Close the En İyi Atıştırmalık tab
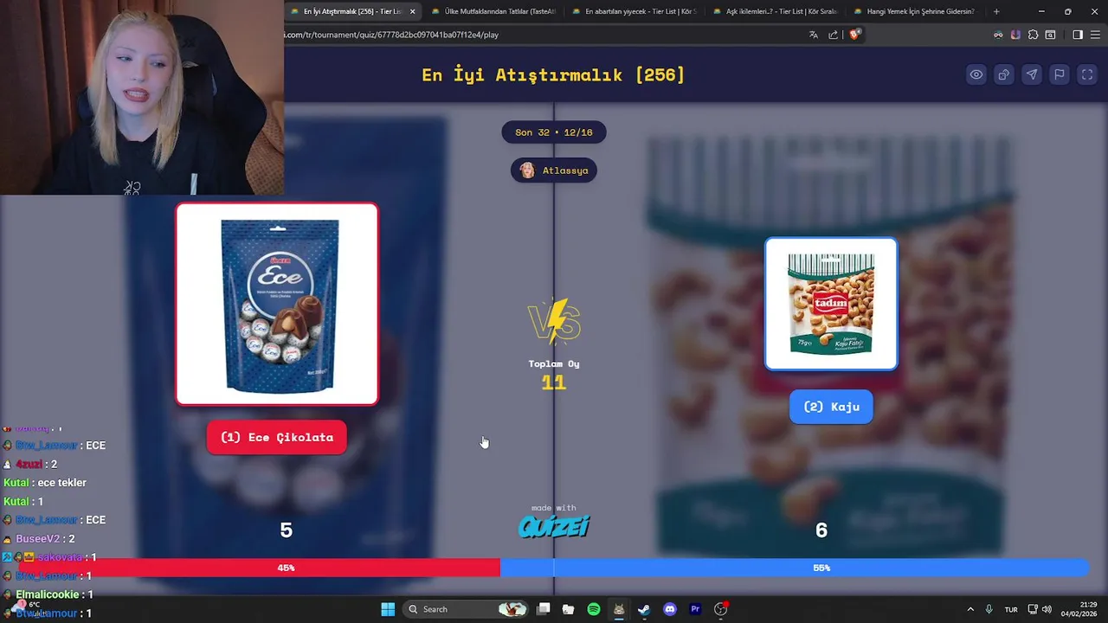This screenshot has width=1108, height=623. 412,11
